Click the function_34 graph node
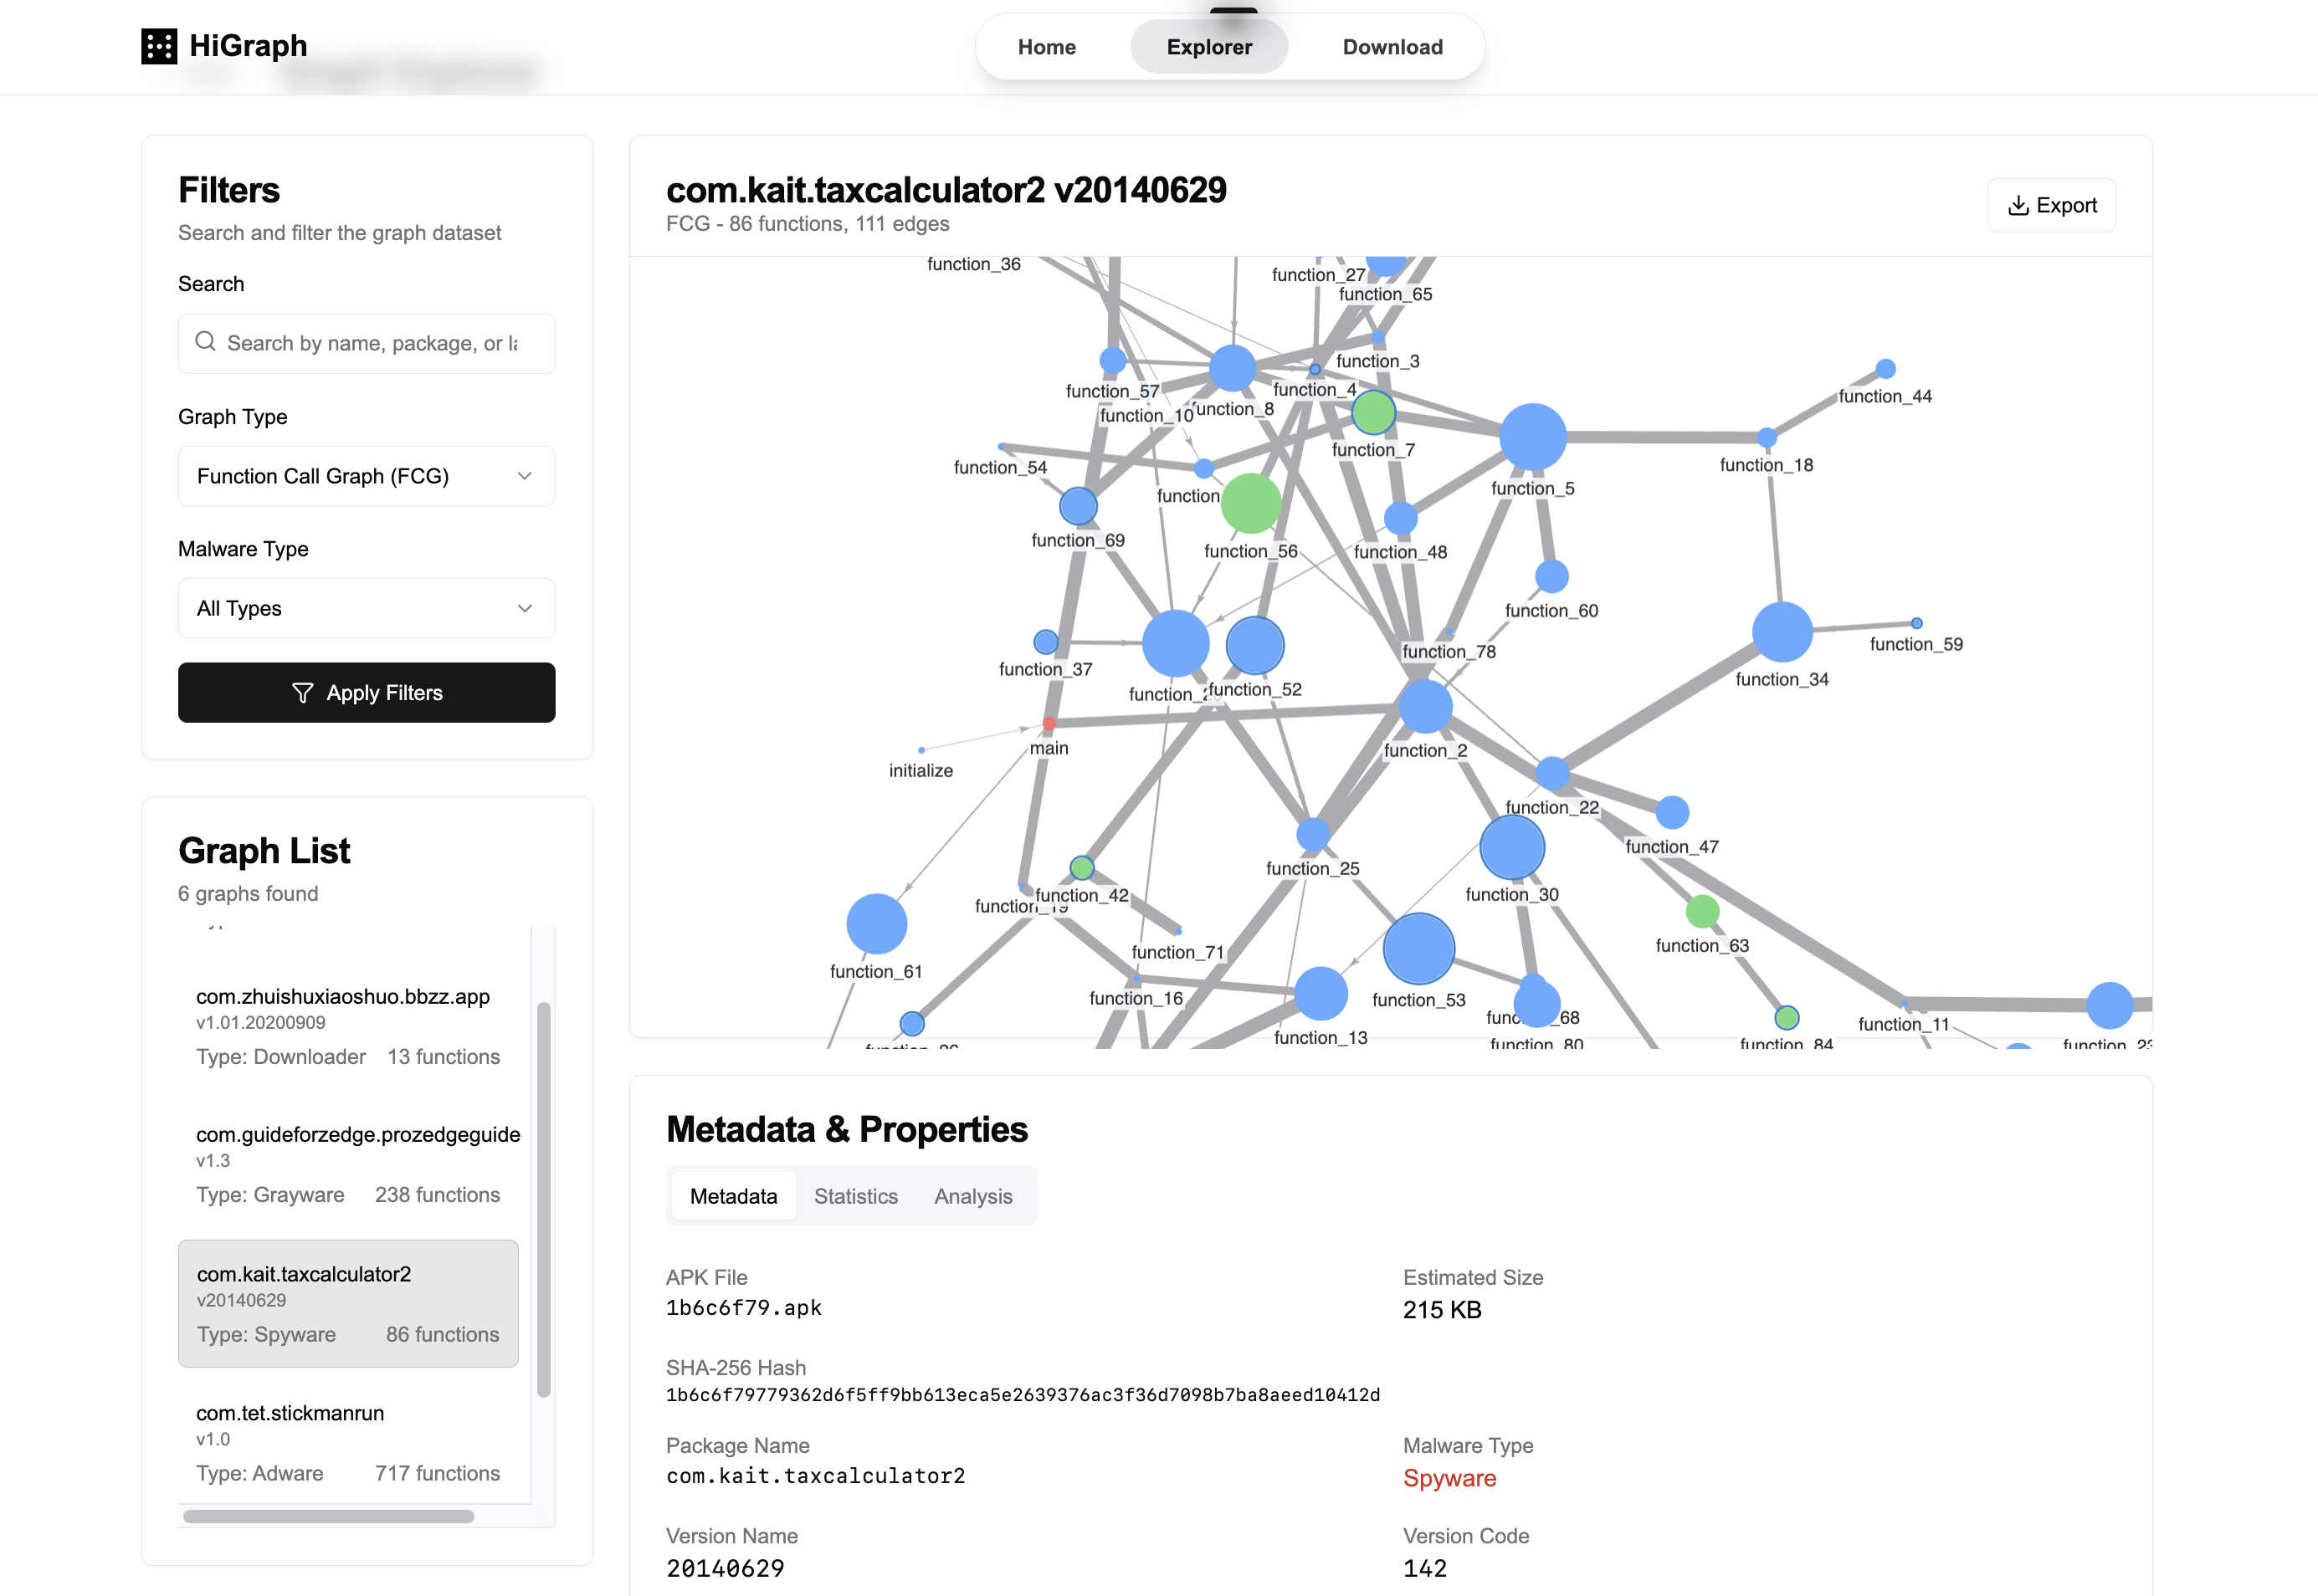 [1782, 632]
